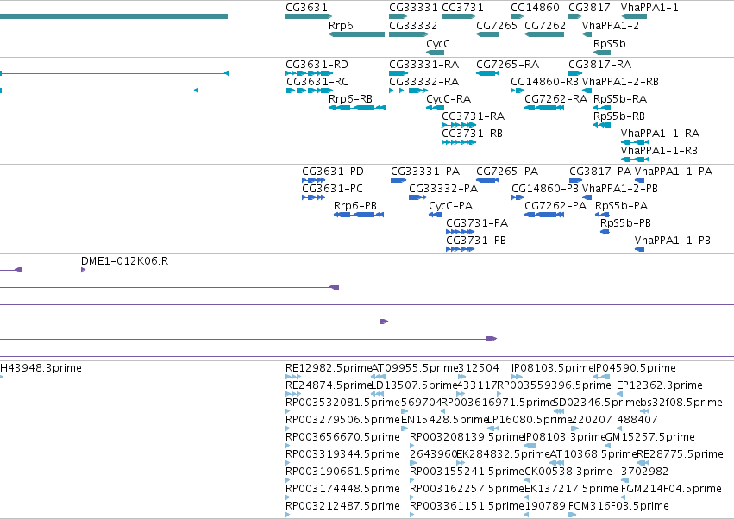Open EST RP003656670.5prime
This screenshot has width=734, height=519.
(342, 436)
